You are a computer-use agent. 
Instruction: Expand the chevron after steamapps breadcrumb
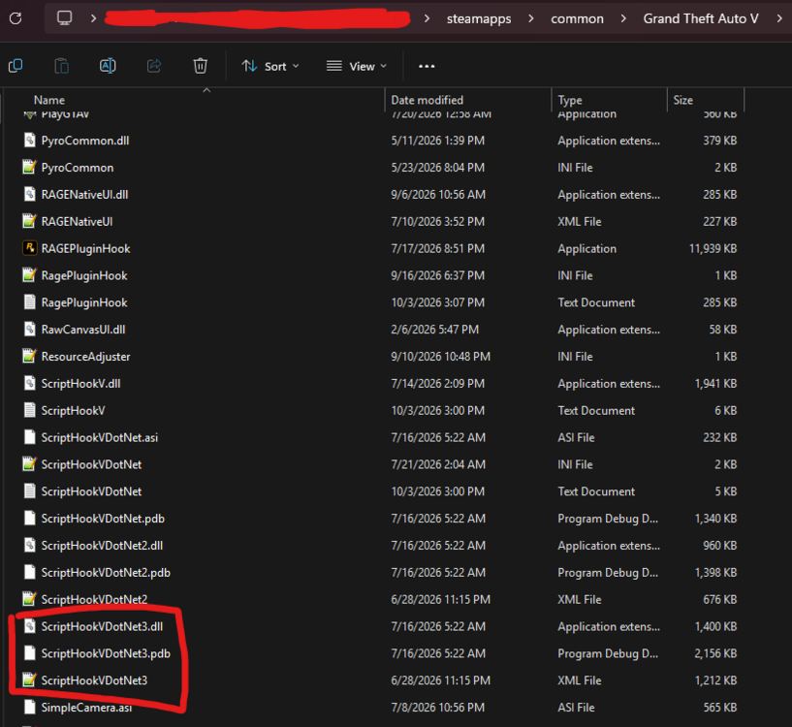pos(531,18)
